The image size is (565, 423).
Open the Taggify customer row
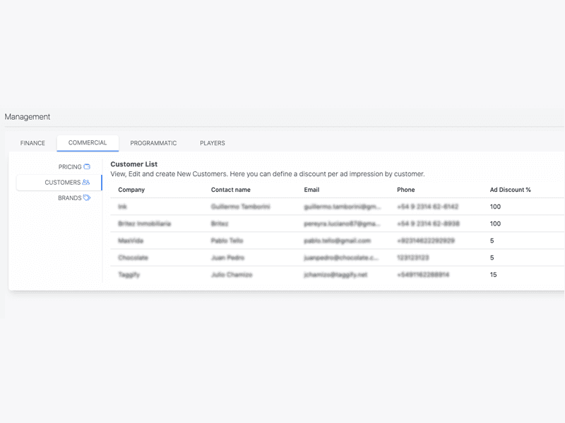tap(129, 274)
